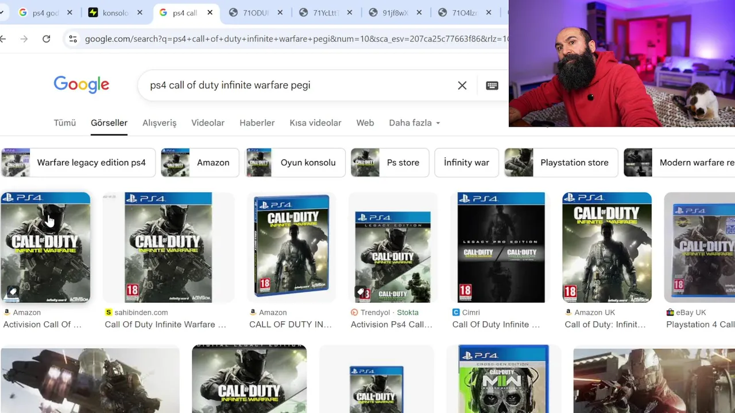Click 'Call Of Duty Infinite ...' Cimri title
The height and width of the screenshot is (413, 735).
496,325
